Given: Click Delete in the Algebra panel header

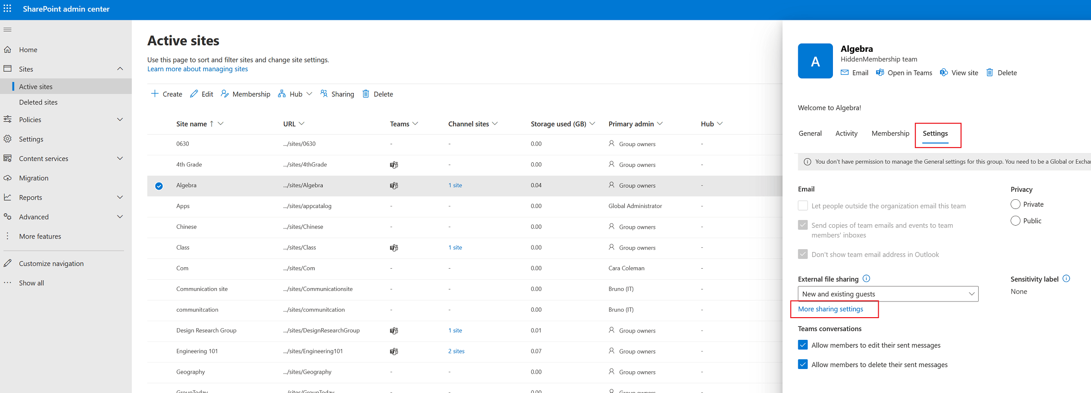Looking at the screenshot, I should pos(1002,73).
